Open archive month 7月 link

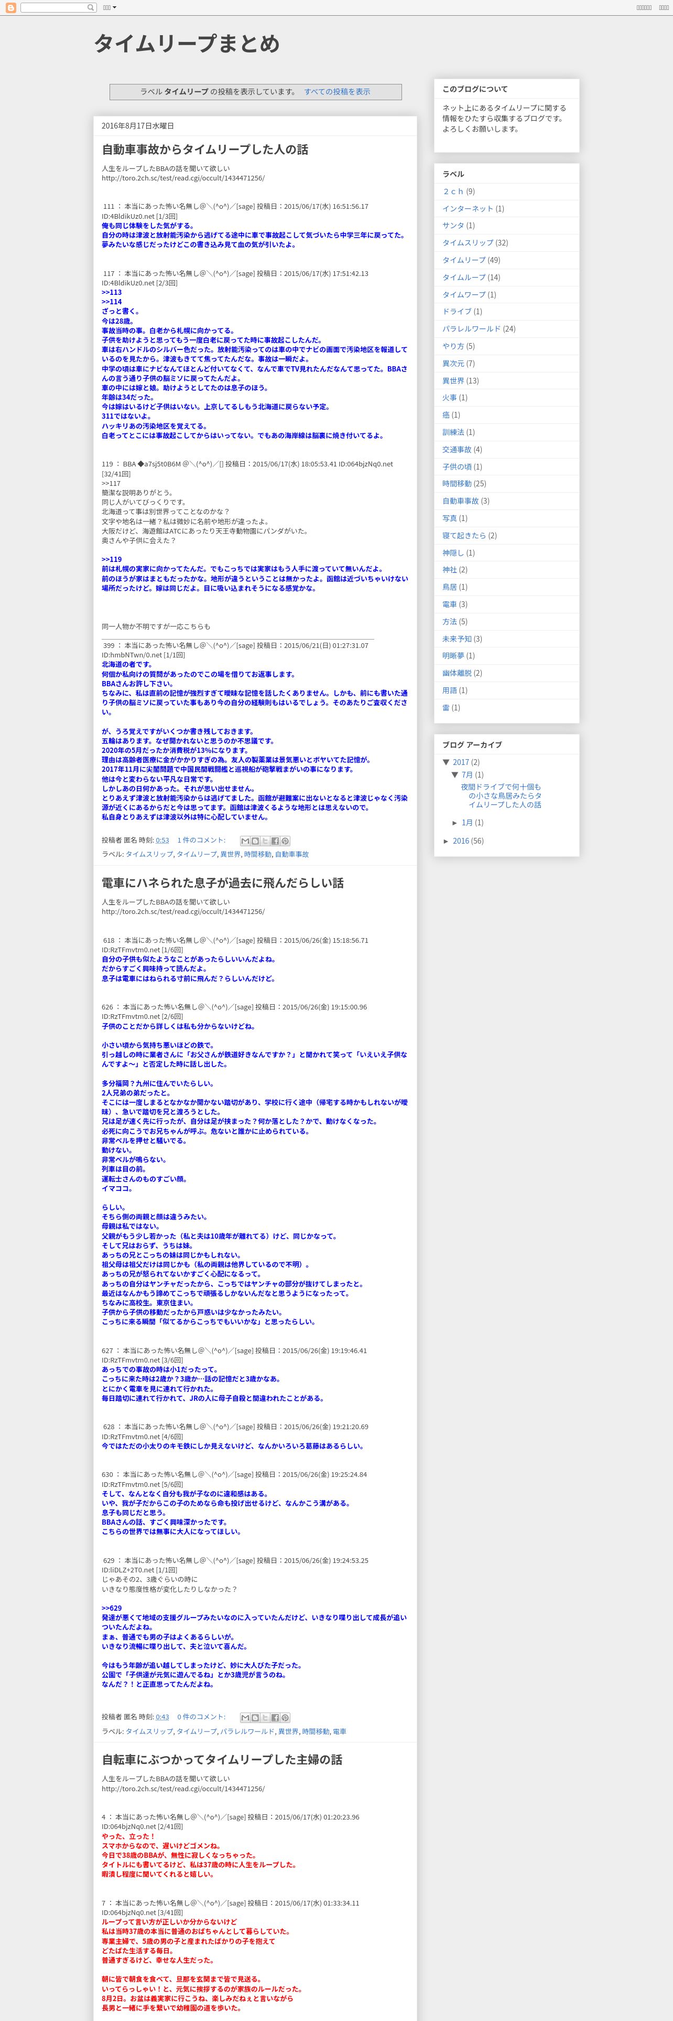(x=467, y=774)
